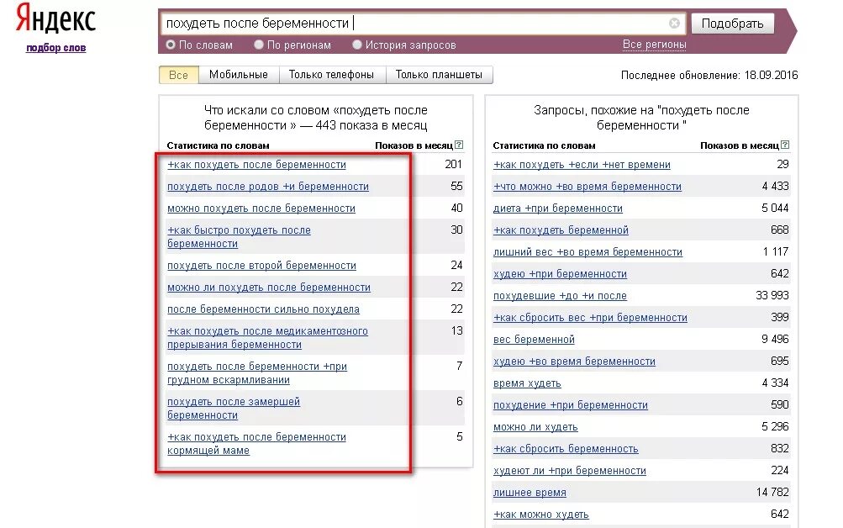Viewport: 843px width, 528px height.
Task: Select the «По словам» radio button
Action: click(171, 45)
